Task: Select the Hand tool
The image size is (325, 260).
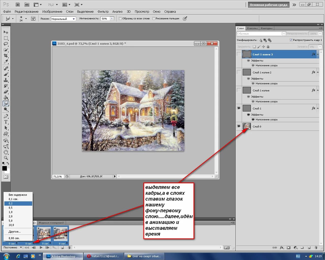Action: pos(6,152)
